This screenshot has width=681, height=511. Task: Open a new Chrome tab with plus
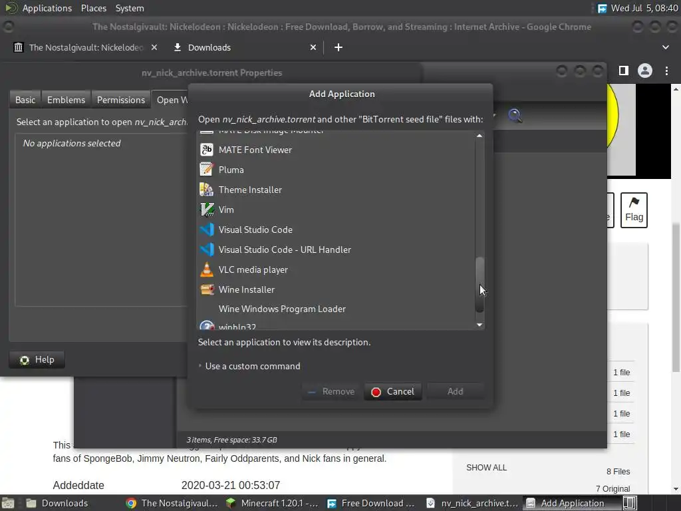[339, 47]
